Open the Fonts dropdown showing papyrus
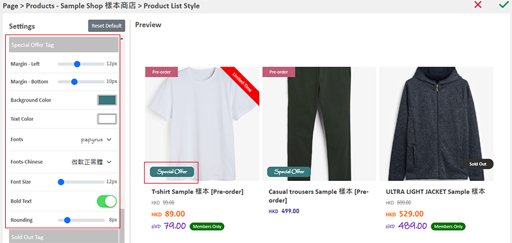 point(97,139)
